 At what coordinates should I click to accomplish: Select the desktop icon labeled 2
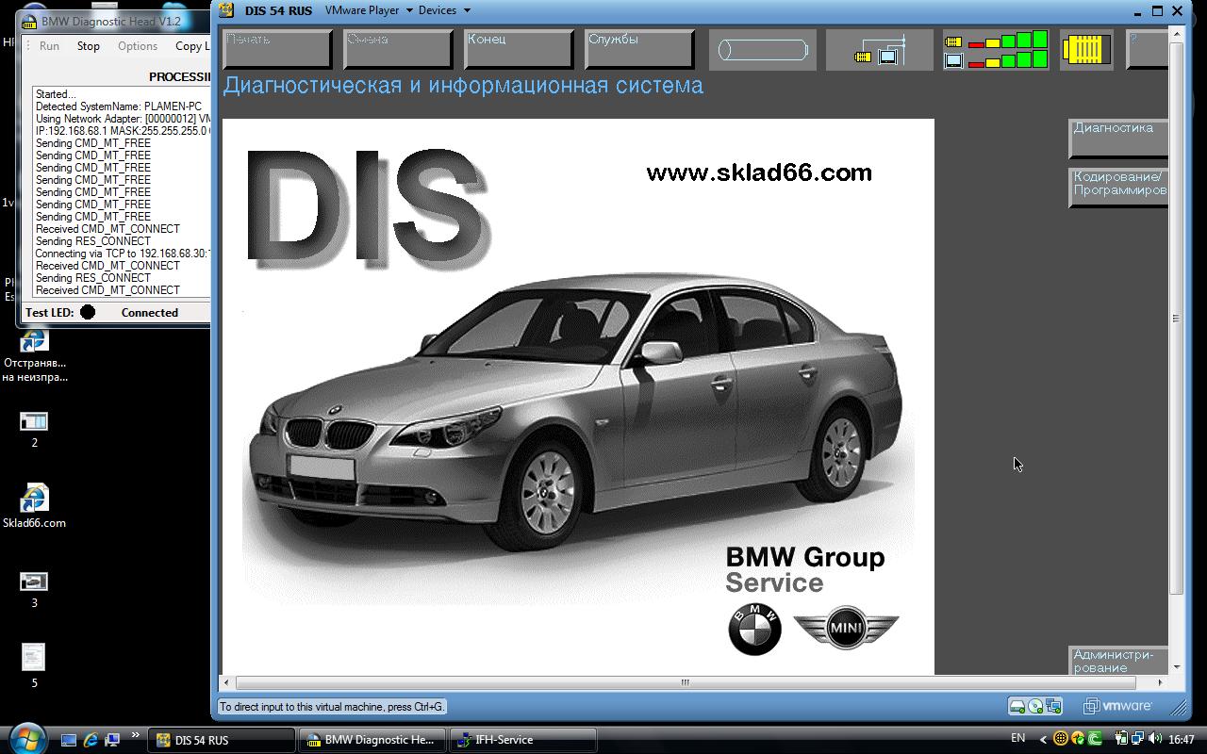coord(34,429)
